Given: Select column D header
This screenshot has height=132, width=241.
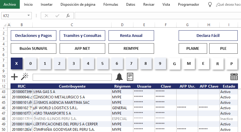Looking at the screenshot, I should tap(122, 25).
